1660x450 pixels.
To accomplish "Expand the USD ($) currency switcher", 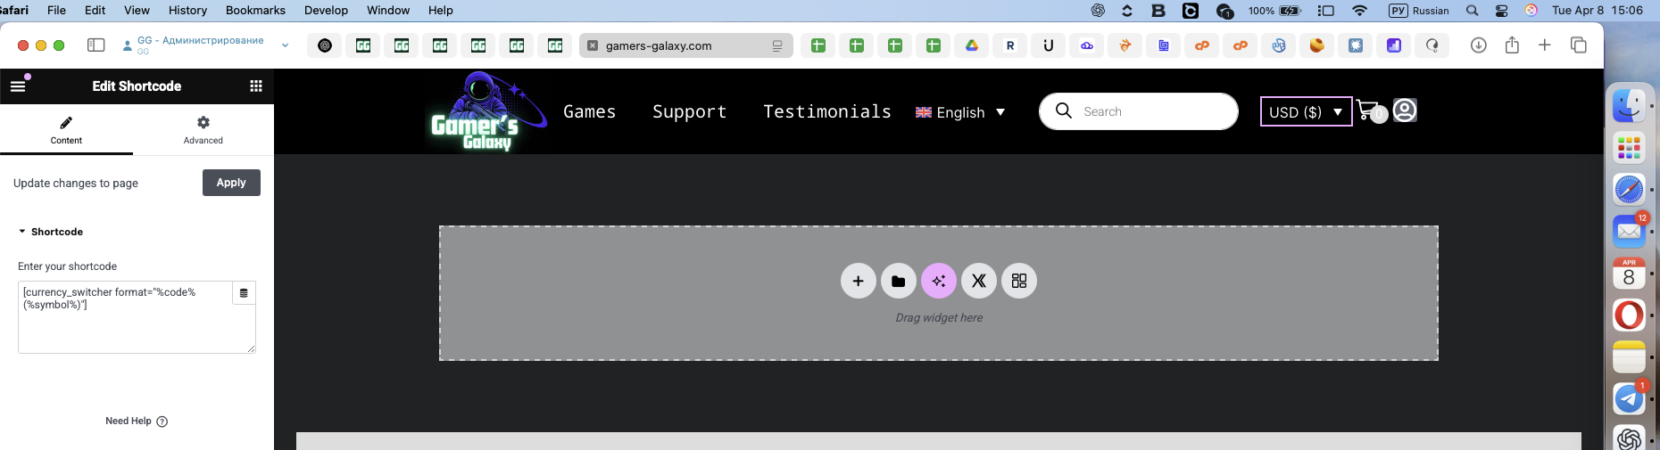I will (x=1305, y=112).
